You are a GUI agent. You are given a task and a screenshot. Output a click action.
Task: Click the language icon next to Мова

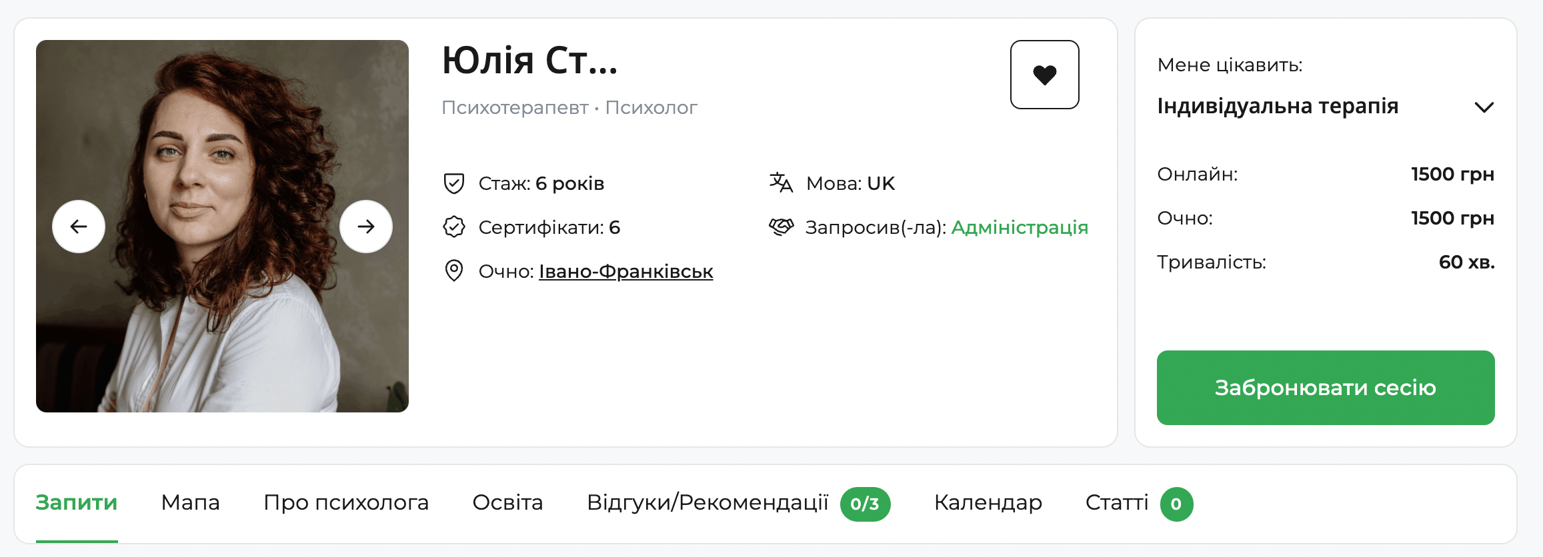coord(781,182)
